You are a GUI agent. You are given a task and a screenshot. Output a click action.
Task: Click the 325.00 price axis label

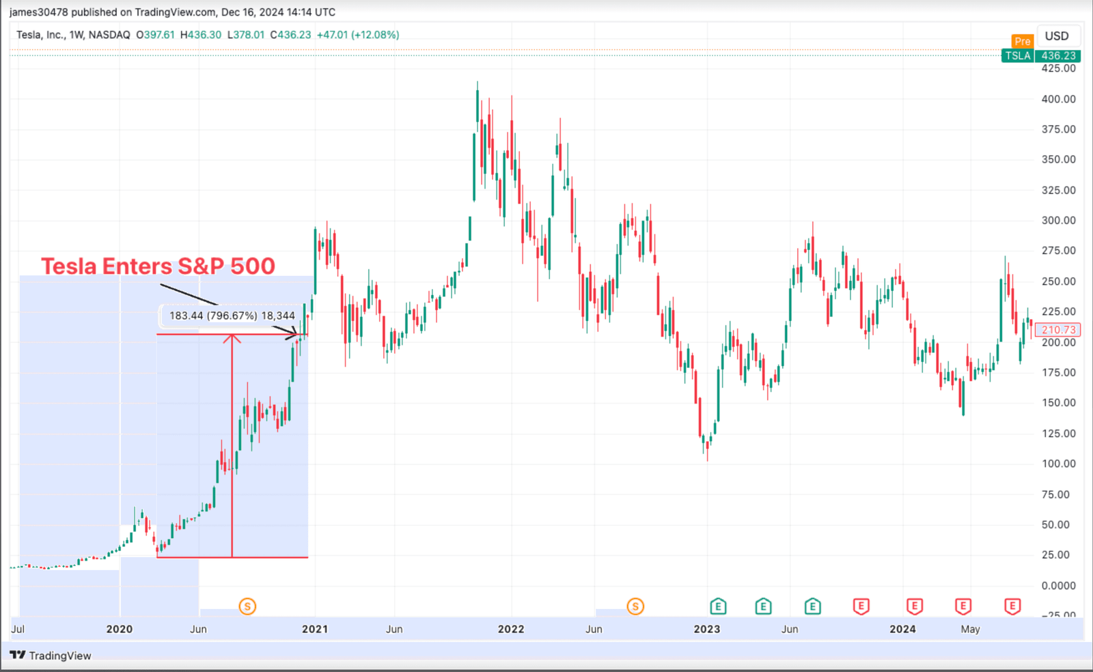tap(1058, 190)
